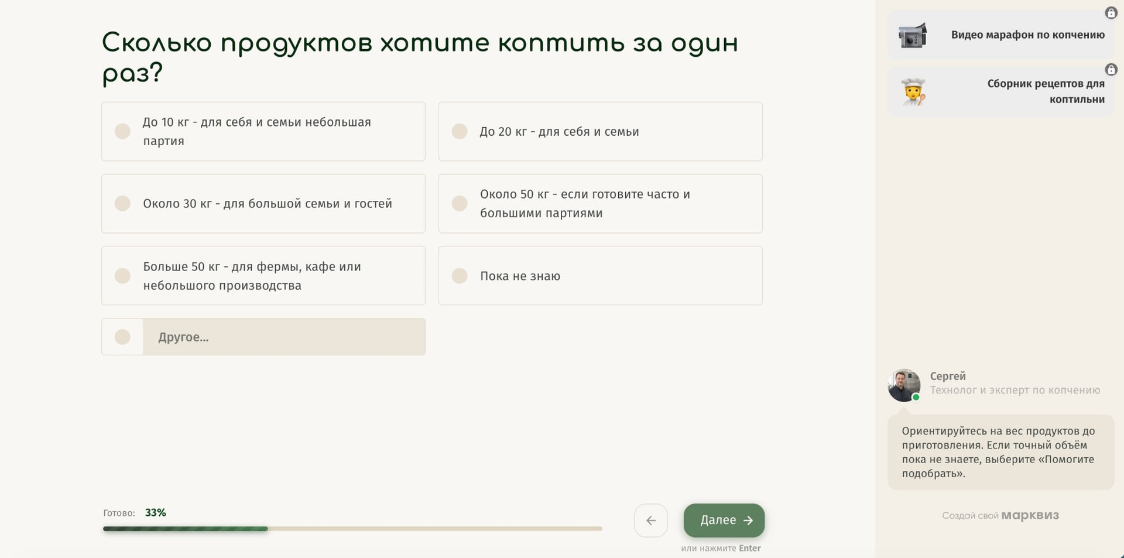Screen dimensions: 1124x558
Task: Click the consultant hint message bubble
Action: point(1001,452)
